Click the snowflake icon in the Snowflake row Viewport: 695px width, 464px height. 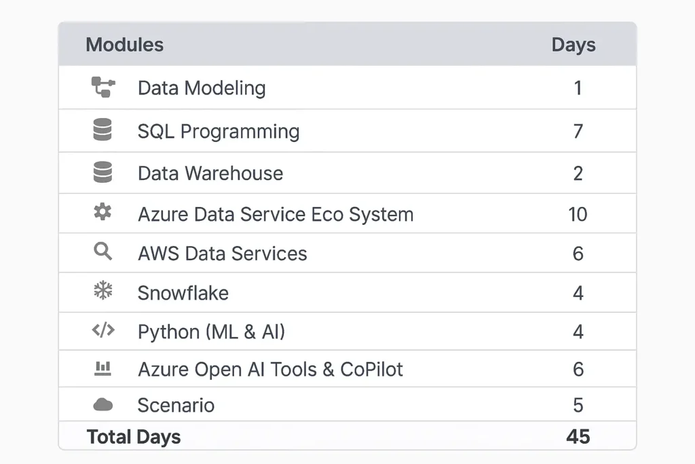102,291
